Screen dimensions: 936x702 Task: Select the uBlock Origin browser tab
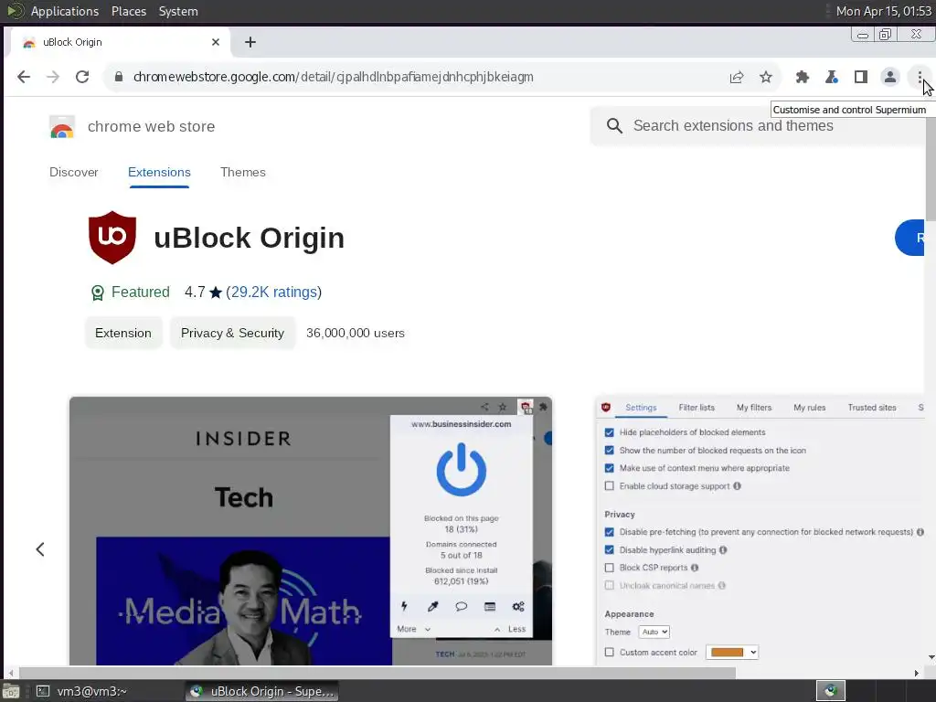pos(120,42)
